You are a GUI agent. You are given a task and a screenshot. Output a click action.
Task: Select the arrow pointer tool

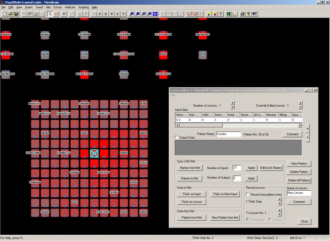click(50, 14)
